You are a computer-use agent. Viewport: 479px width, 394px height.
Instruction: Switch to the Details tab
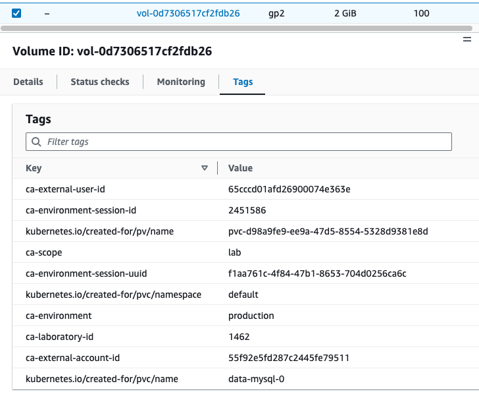[28, 82]
